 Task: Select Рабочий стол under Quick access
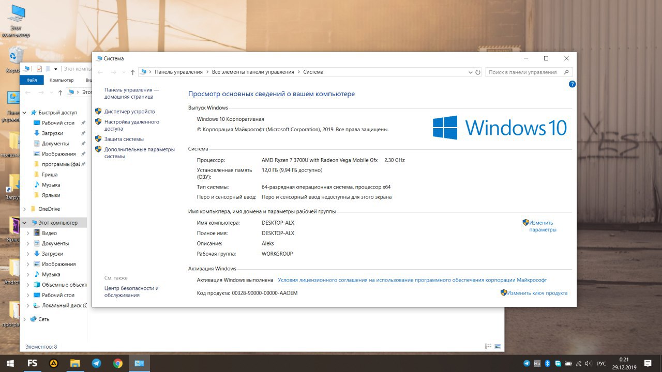click(x=58, y=123)
